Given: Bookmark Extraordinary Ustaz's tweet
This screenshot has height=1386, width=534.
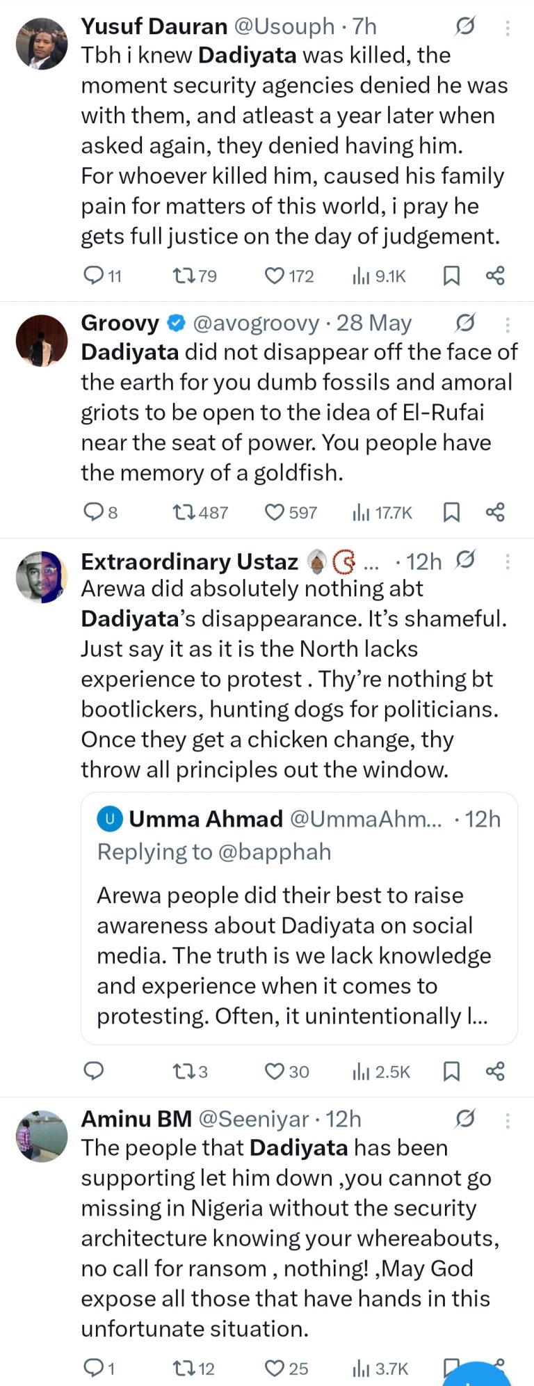Looking at the screenshot, I should (x=451, y=1072).
